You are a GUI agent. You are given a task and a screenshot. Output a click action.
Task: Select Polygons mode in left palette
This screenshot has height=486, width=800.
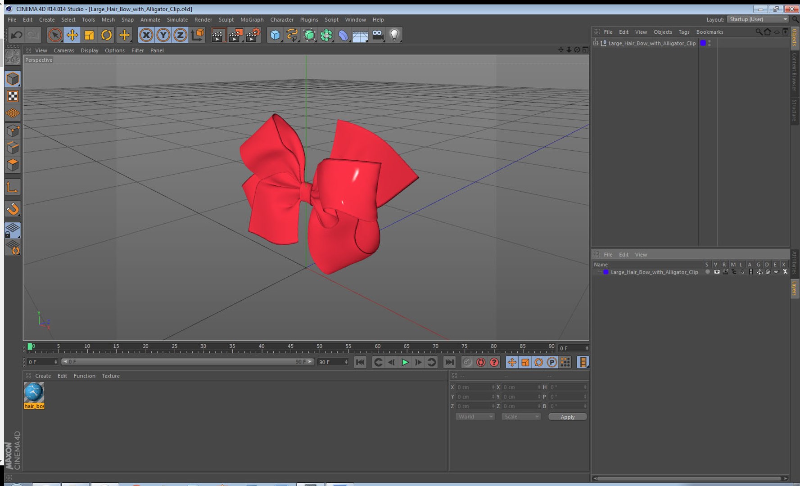coord(13,165)
